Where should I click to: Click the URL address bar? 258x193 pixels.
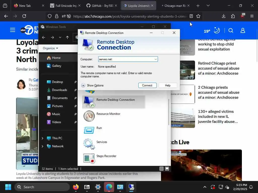(130, 16)
